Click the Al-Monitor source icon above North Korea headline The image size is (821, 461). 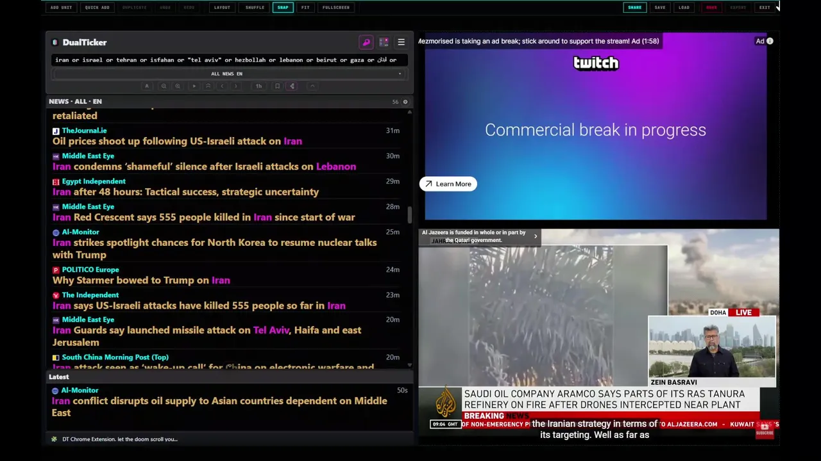(56, 232)
